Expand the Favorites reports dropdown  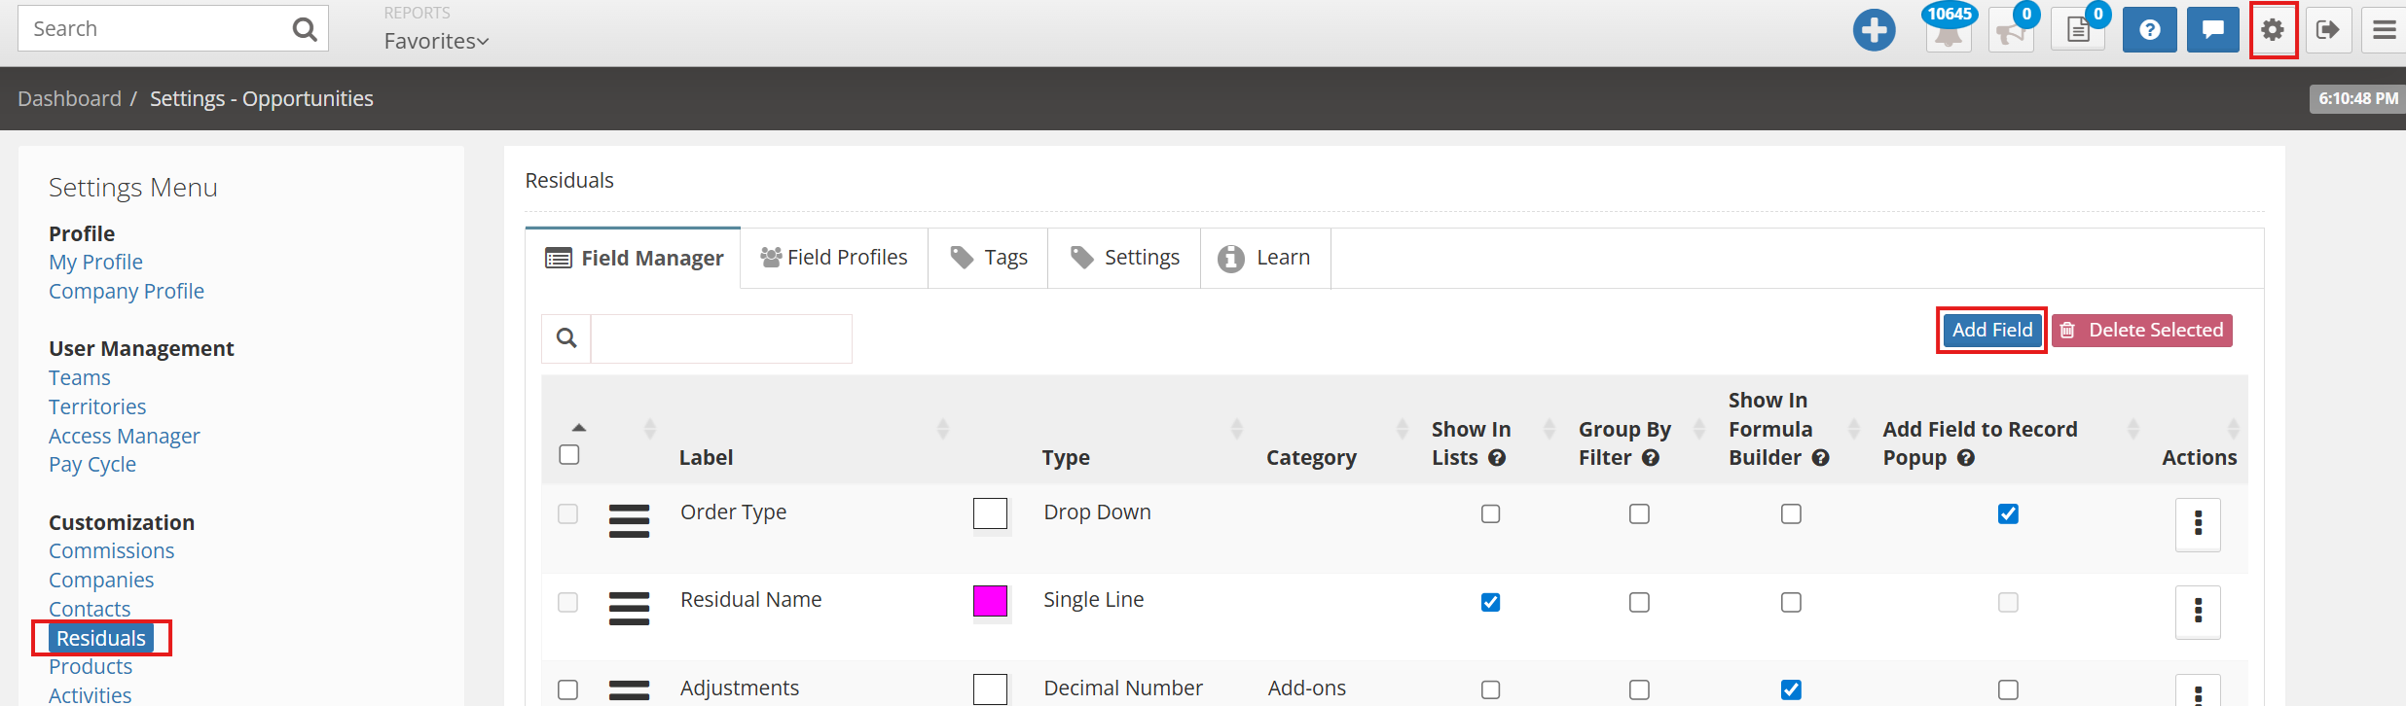(x=436, y=41)
